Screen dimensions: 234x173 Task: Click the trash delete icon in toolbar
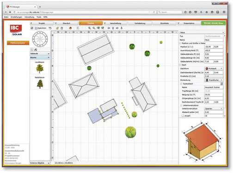tap(62, 28)
